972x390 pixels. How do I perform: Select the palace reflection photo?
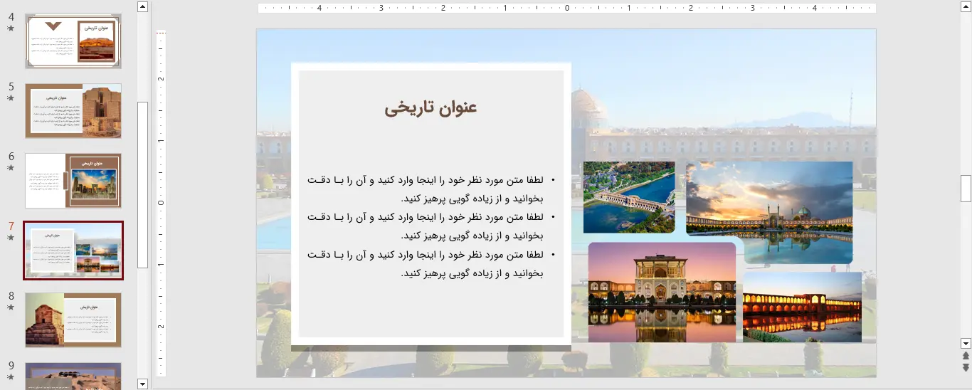click(x=662, y=292)
